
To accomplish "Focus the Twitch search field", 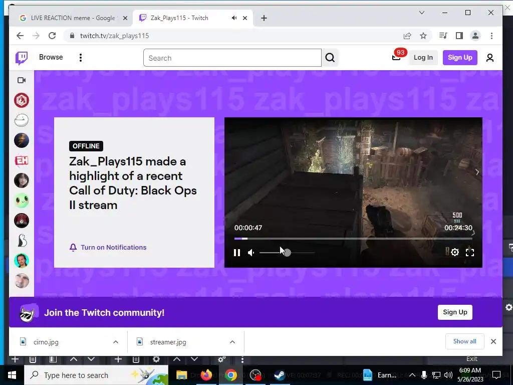I will coord(232,58).
